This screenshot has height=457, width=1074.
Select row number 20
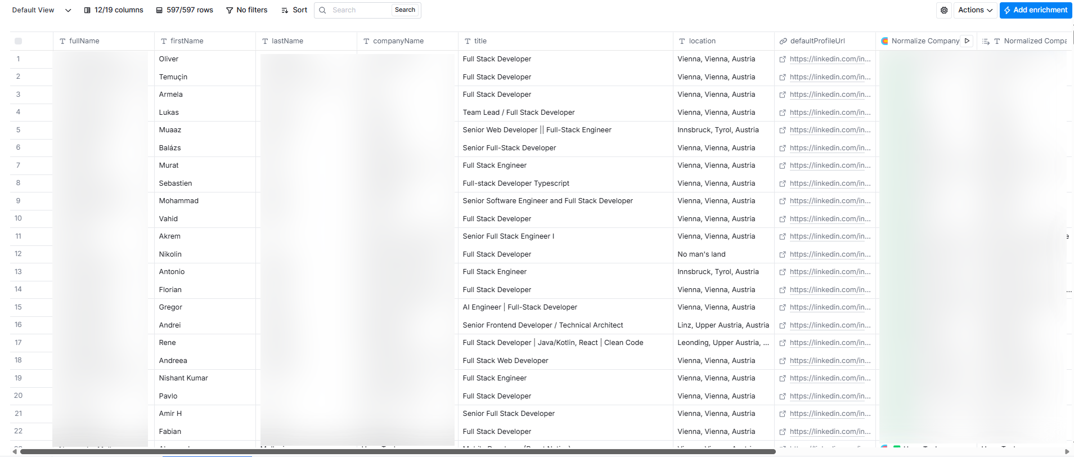click(x=18, y=396)
